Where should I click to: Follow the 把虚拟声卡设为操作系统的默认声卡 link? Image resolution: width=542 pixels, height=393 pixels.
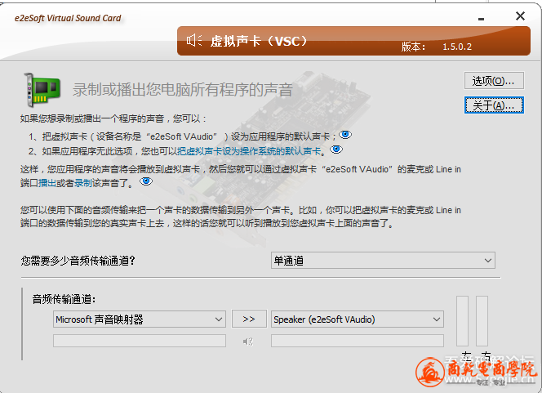point(249,151)
